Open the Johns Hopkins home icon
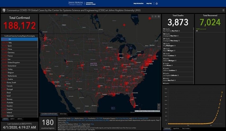 (x=157, y=3)
